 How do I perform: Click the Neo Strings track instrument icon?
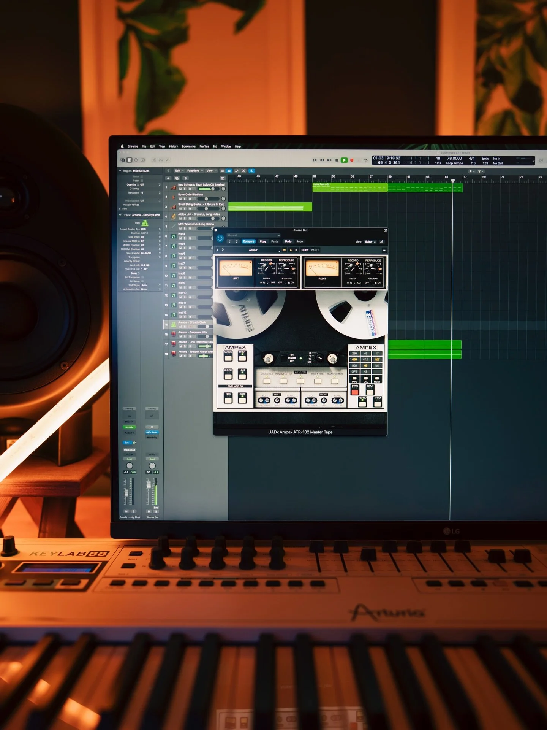point(173,187)
